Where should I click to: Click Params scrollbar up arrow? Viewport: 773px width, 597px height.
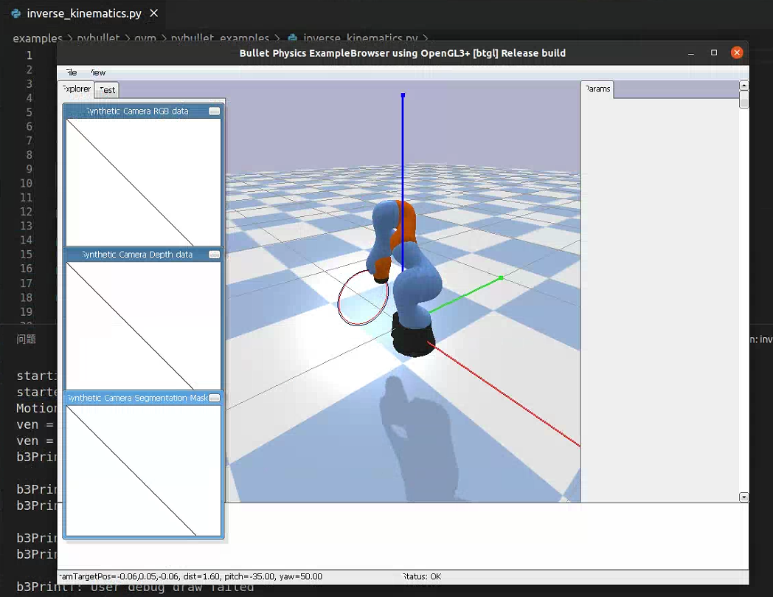click(744, 86)
